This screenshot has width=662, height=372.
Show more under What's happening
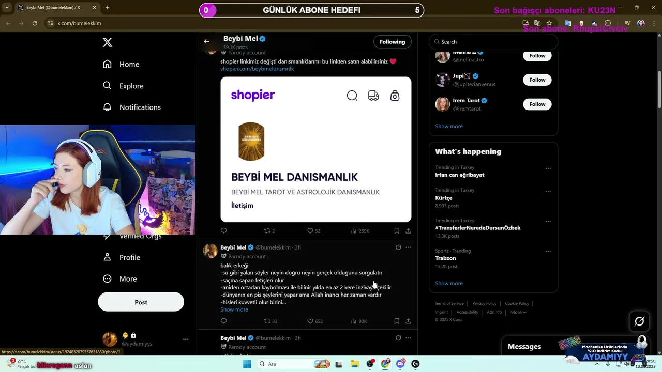coord(449,283)
